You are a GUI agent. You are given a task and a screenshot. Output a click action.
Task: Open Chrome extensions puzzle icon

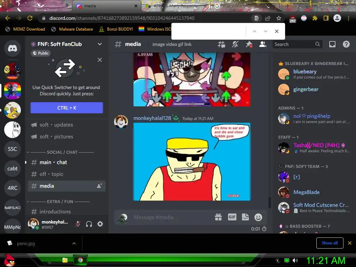click(x=315, y=18)
